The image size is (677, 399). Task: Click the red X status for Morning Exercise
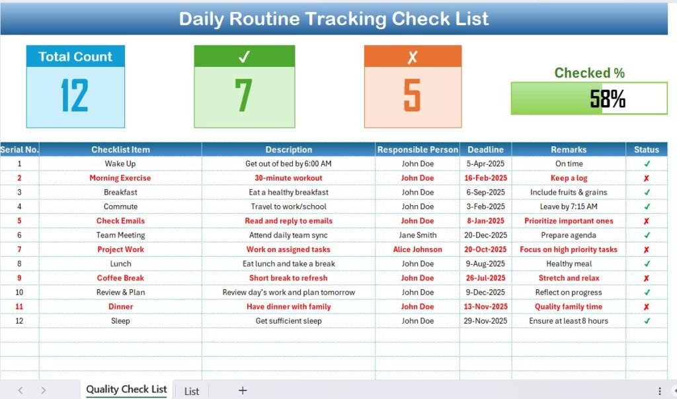(x=647, y=178)
